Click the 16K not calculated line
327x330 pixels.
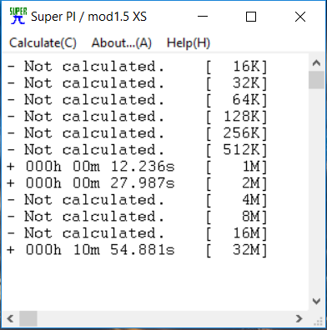[x=137, y=67]
